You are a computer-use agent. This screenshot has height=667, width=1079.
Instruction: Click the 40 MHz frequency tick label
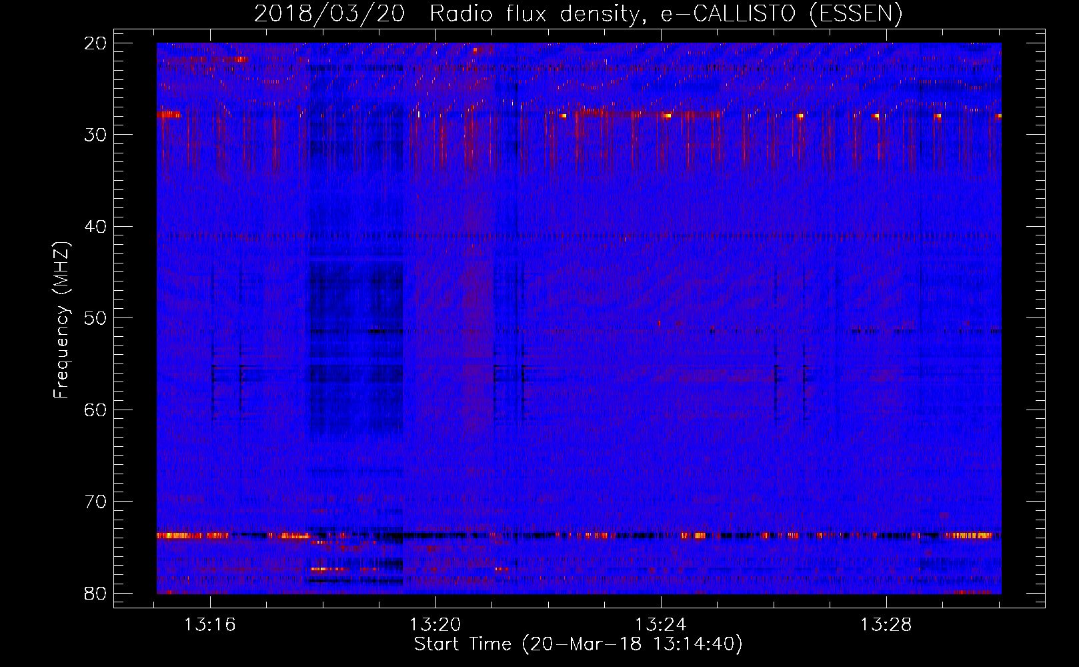(95, 227)
